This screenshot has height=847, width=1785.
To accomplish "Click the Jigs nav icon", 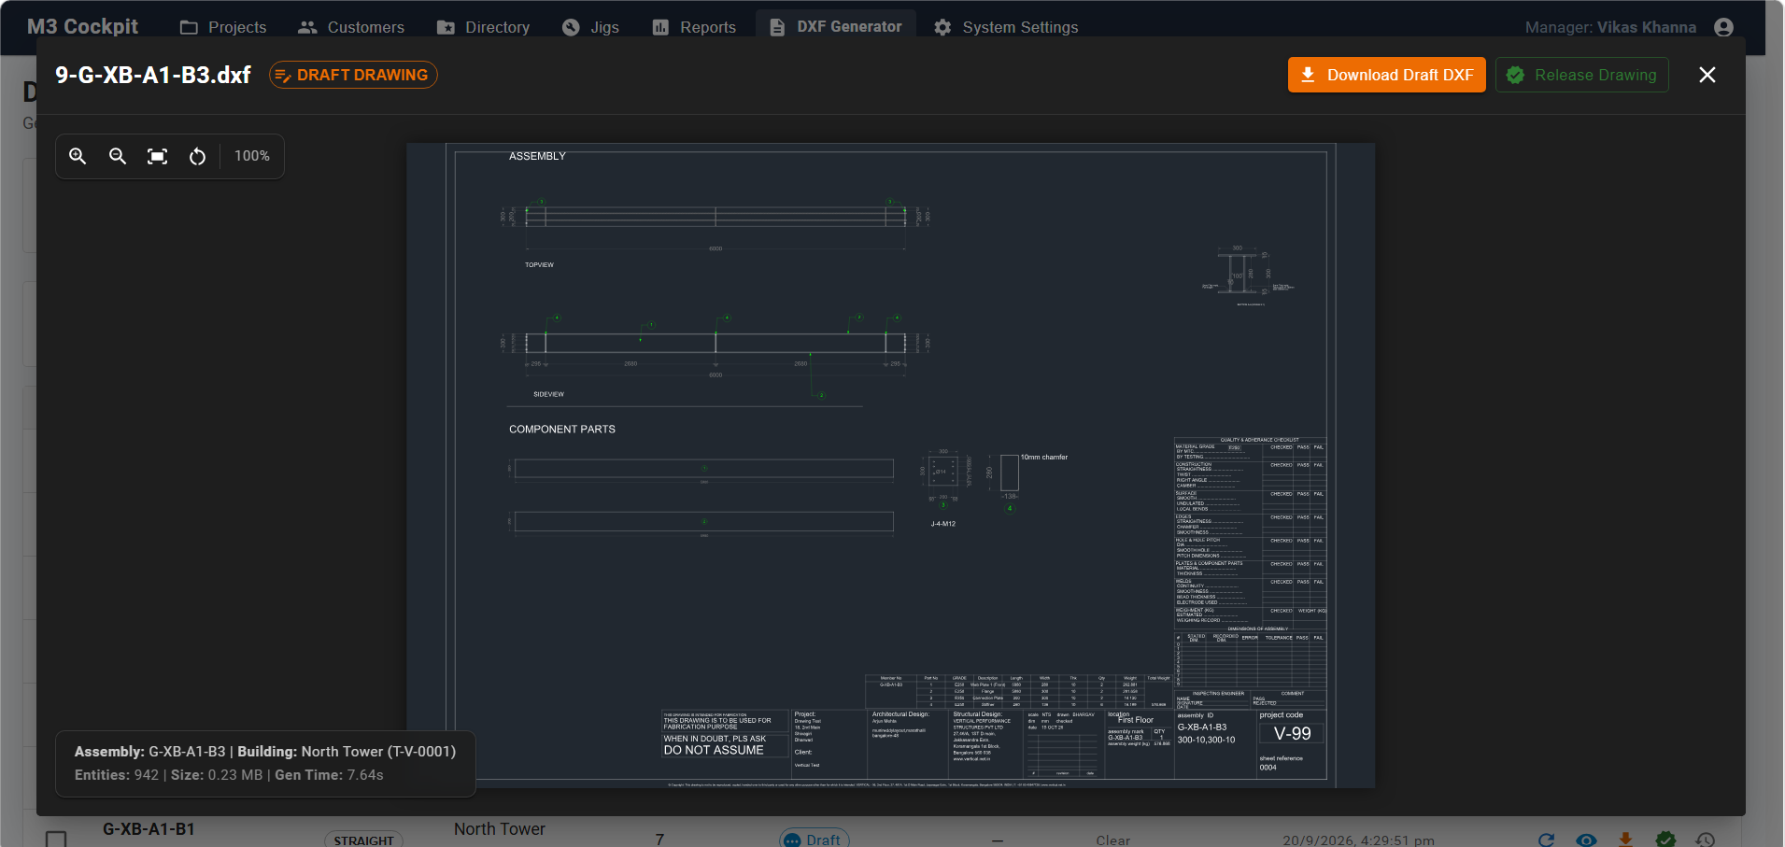I will click(x=571, y=27).
